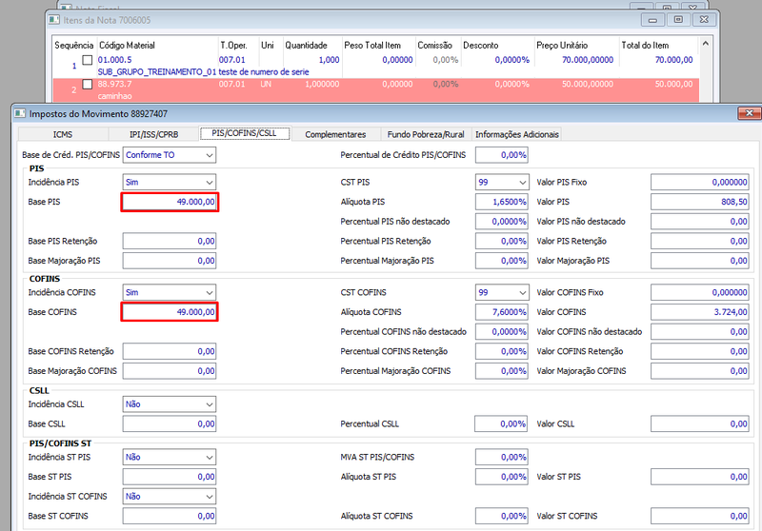Click the scroll up arrow in items grid

[706, 44]
